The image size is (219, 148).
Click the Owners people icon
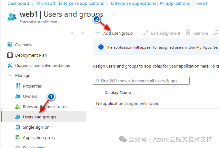(18, 96)
